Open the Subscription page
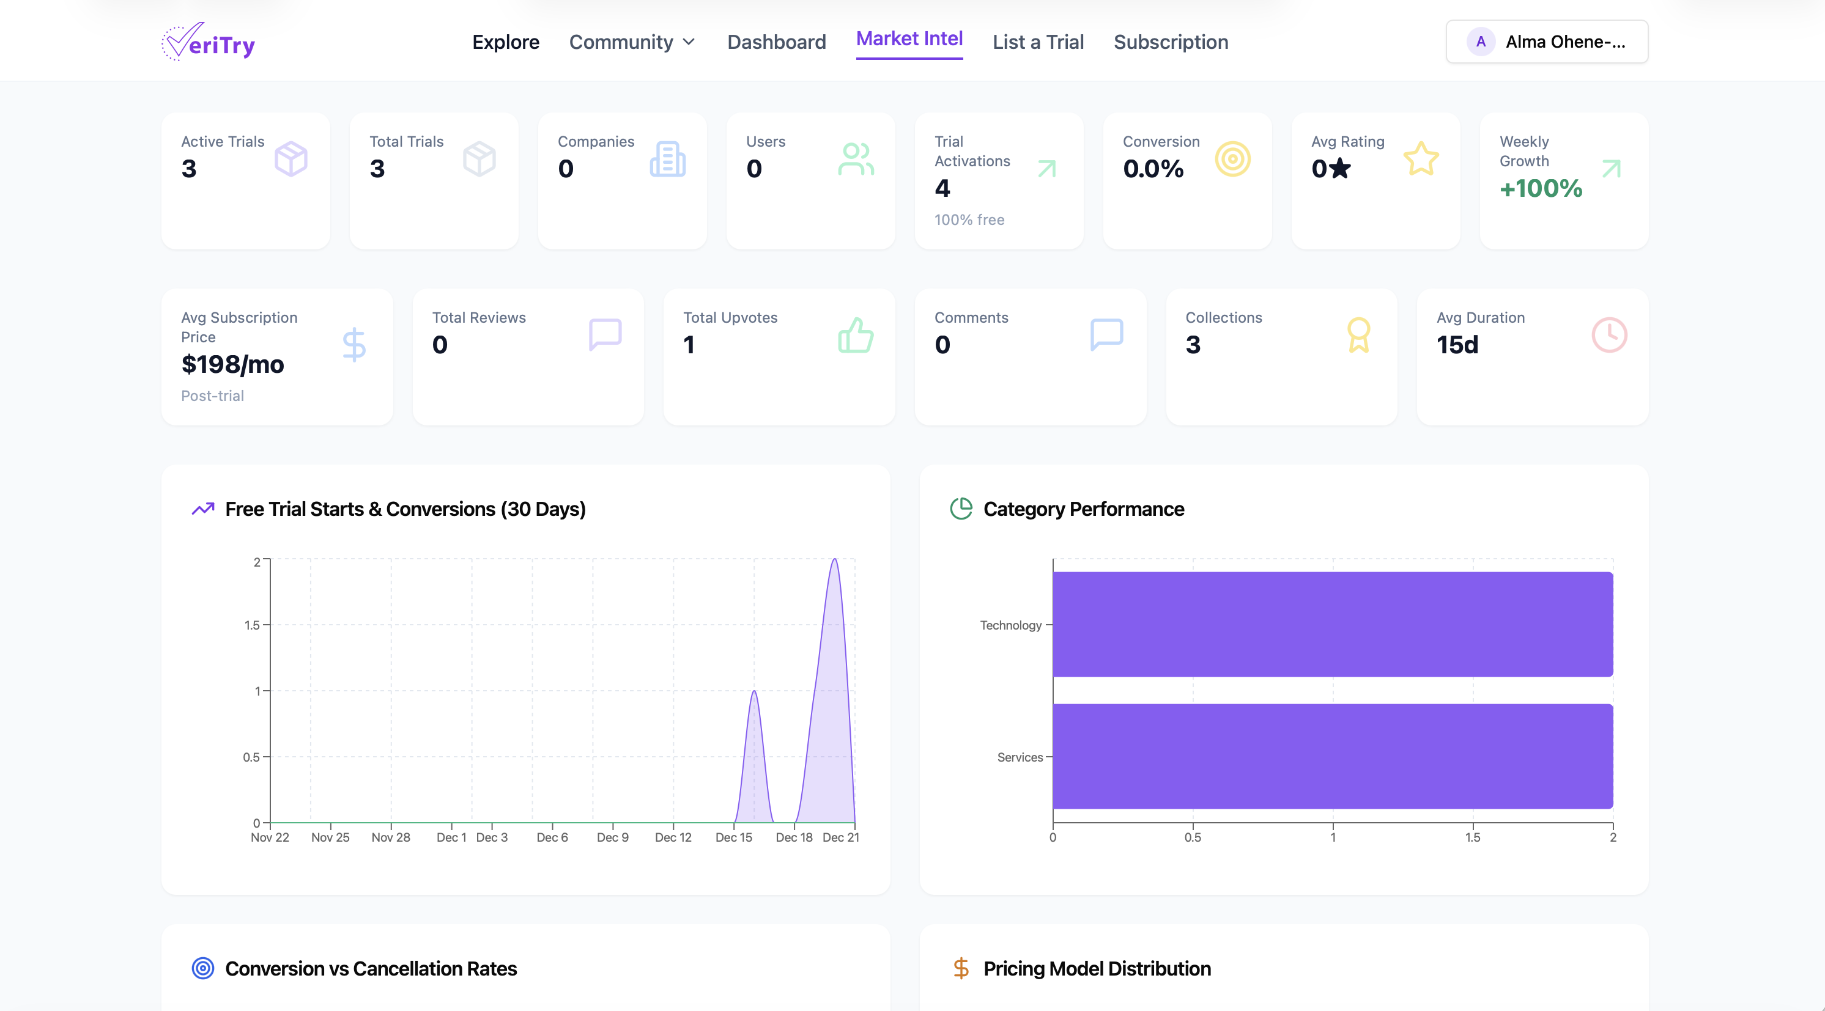This screenshot has height=1011, width=1825. coord(1171,42)
